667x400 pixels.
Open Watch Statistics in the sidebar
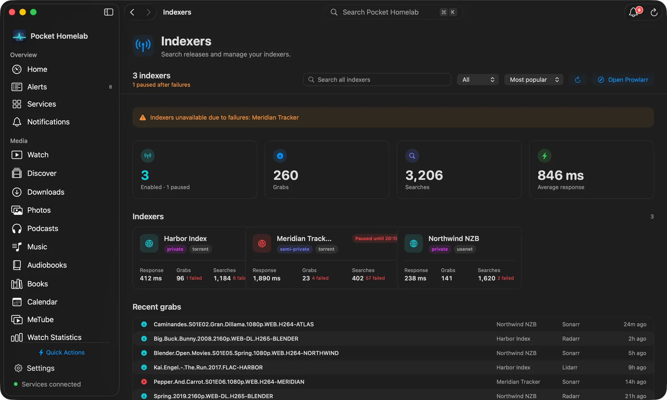click(x=61, y=337)
